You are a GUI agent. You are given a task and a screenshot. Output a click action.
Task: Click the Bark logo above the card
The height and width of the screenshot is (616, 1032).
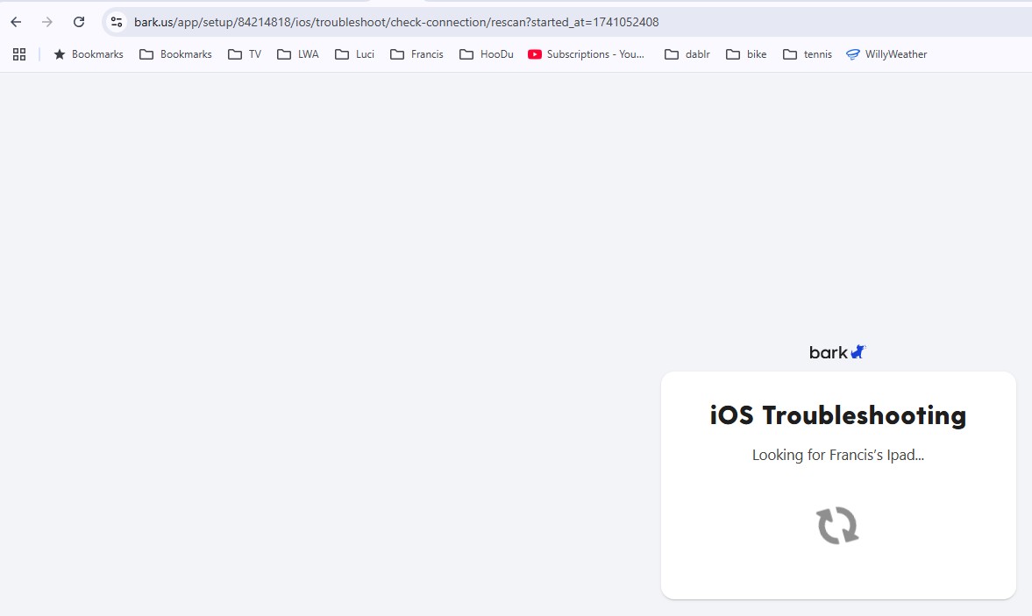837,352
